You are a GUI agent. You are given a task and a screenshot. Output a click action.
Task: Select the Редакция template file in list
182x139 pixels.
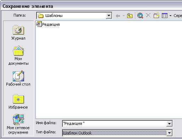tap(48, 24)
